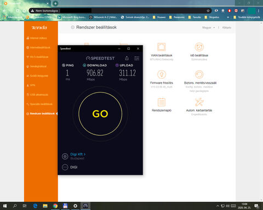This screenshot has height=210, width=263.
Task: Open File Explorer from the taskbar
Action: tap(45, 206)
